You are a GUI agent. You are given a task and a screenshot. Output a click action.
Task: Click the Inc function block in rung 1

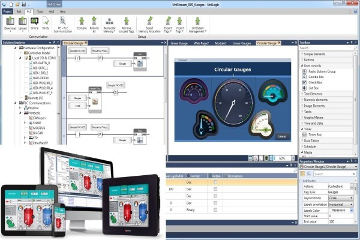click(140, 62)
